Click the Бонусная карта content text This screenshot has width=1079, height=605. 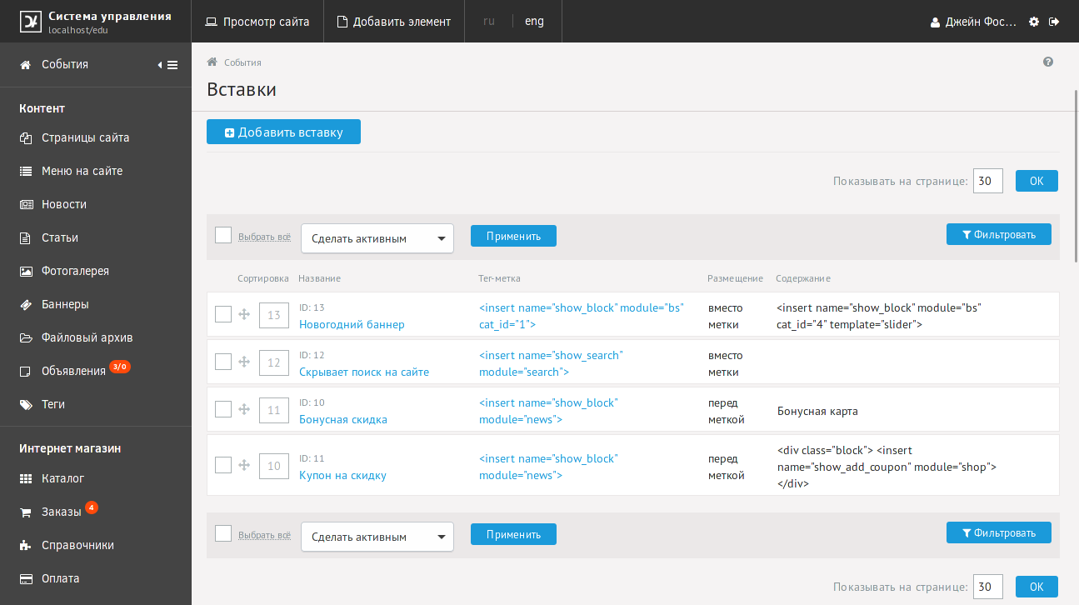click(x=817, y=411)
